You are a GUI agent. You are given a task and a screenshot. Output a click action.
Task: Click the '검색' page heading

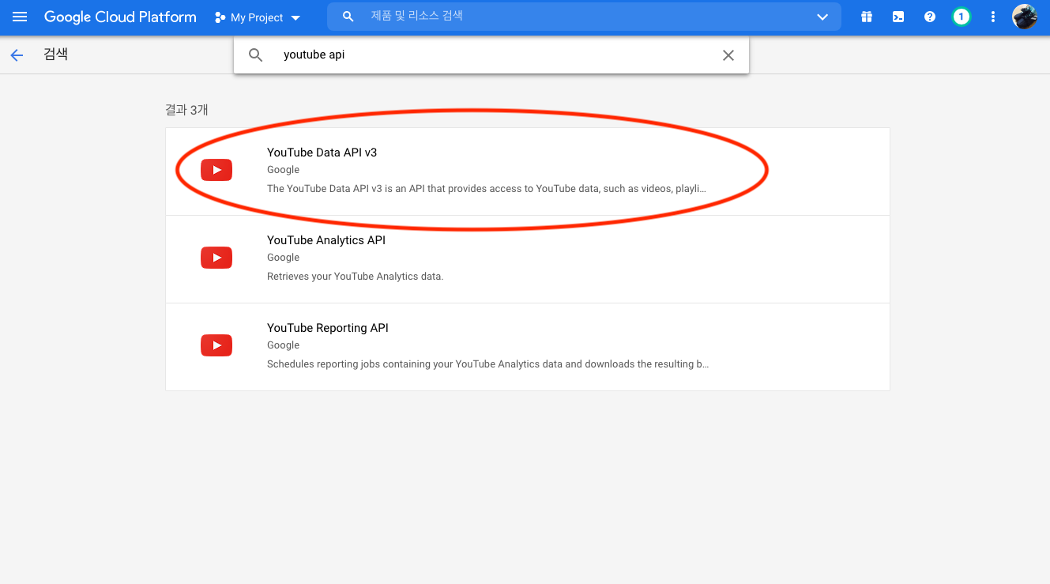point(55,55)
